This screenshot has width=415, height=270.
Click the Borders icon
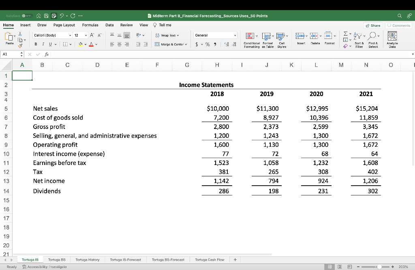(x=65, y=44)
